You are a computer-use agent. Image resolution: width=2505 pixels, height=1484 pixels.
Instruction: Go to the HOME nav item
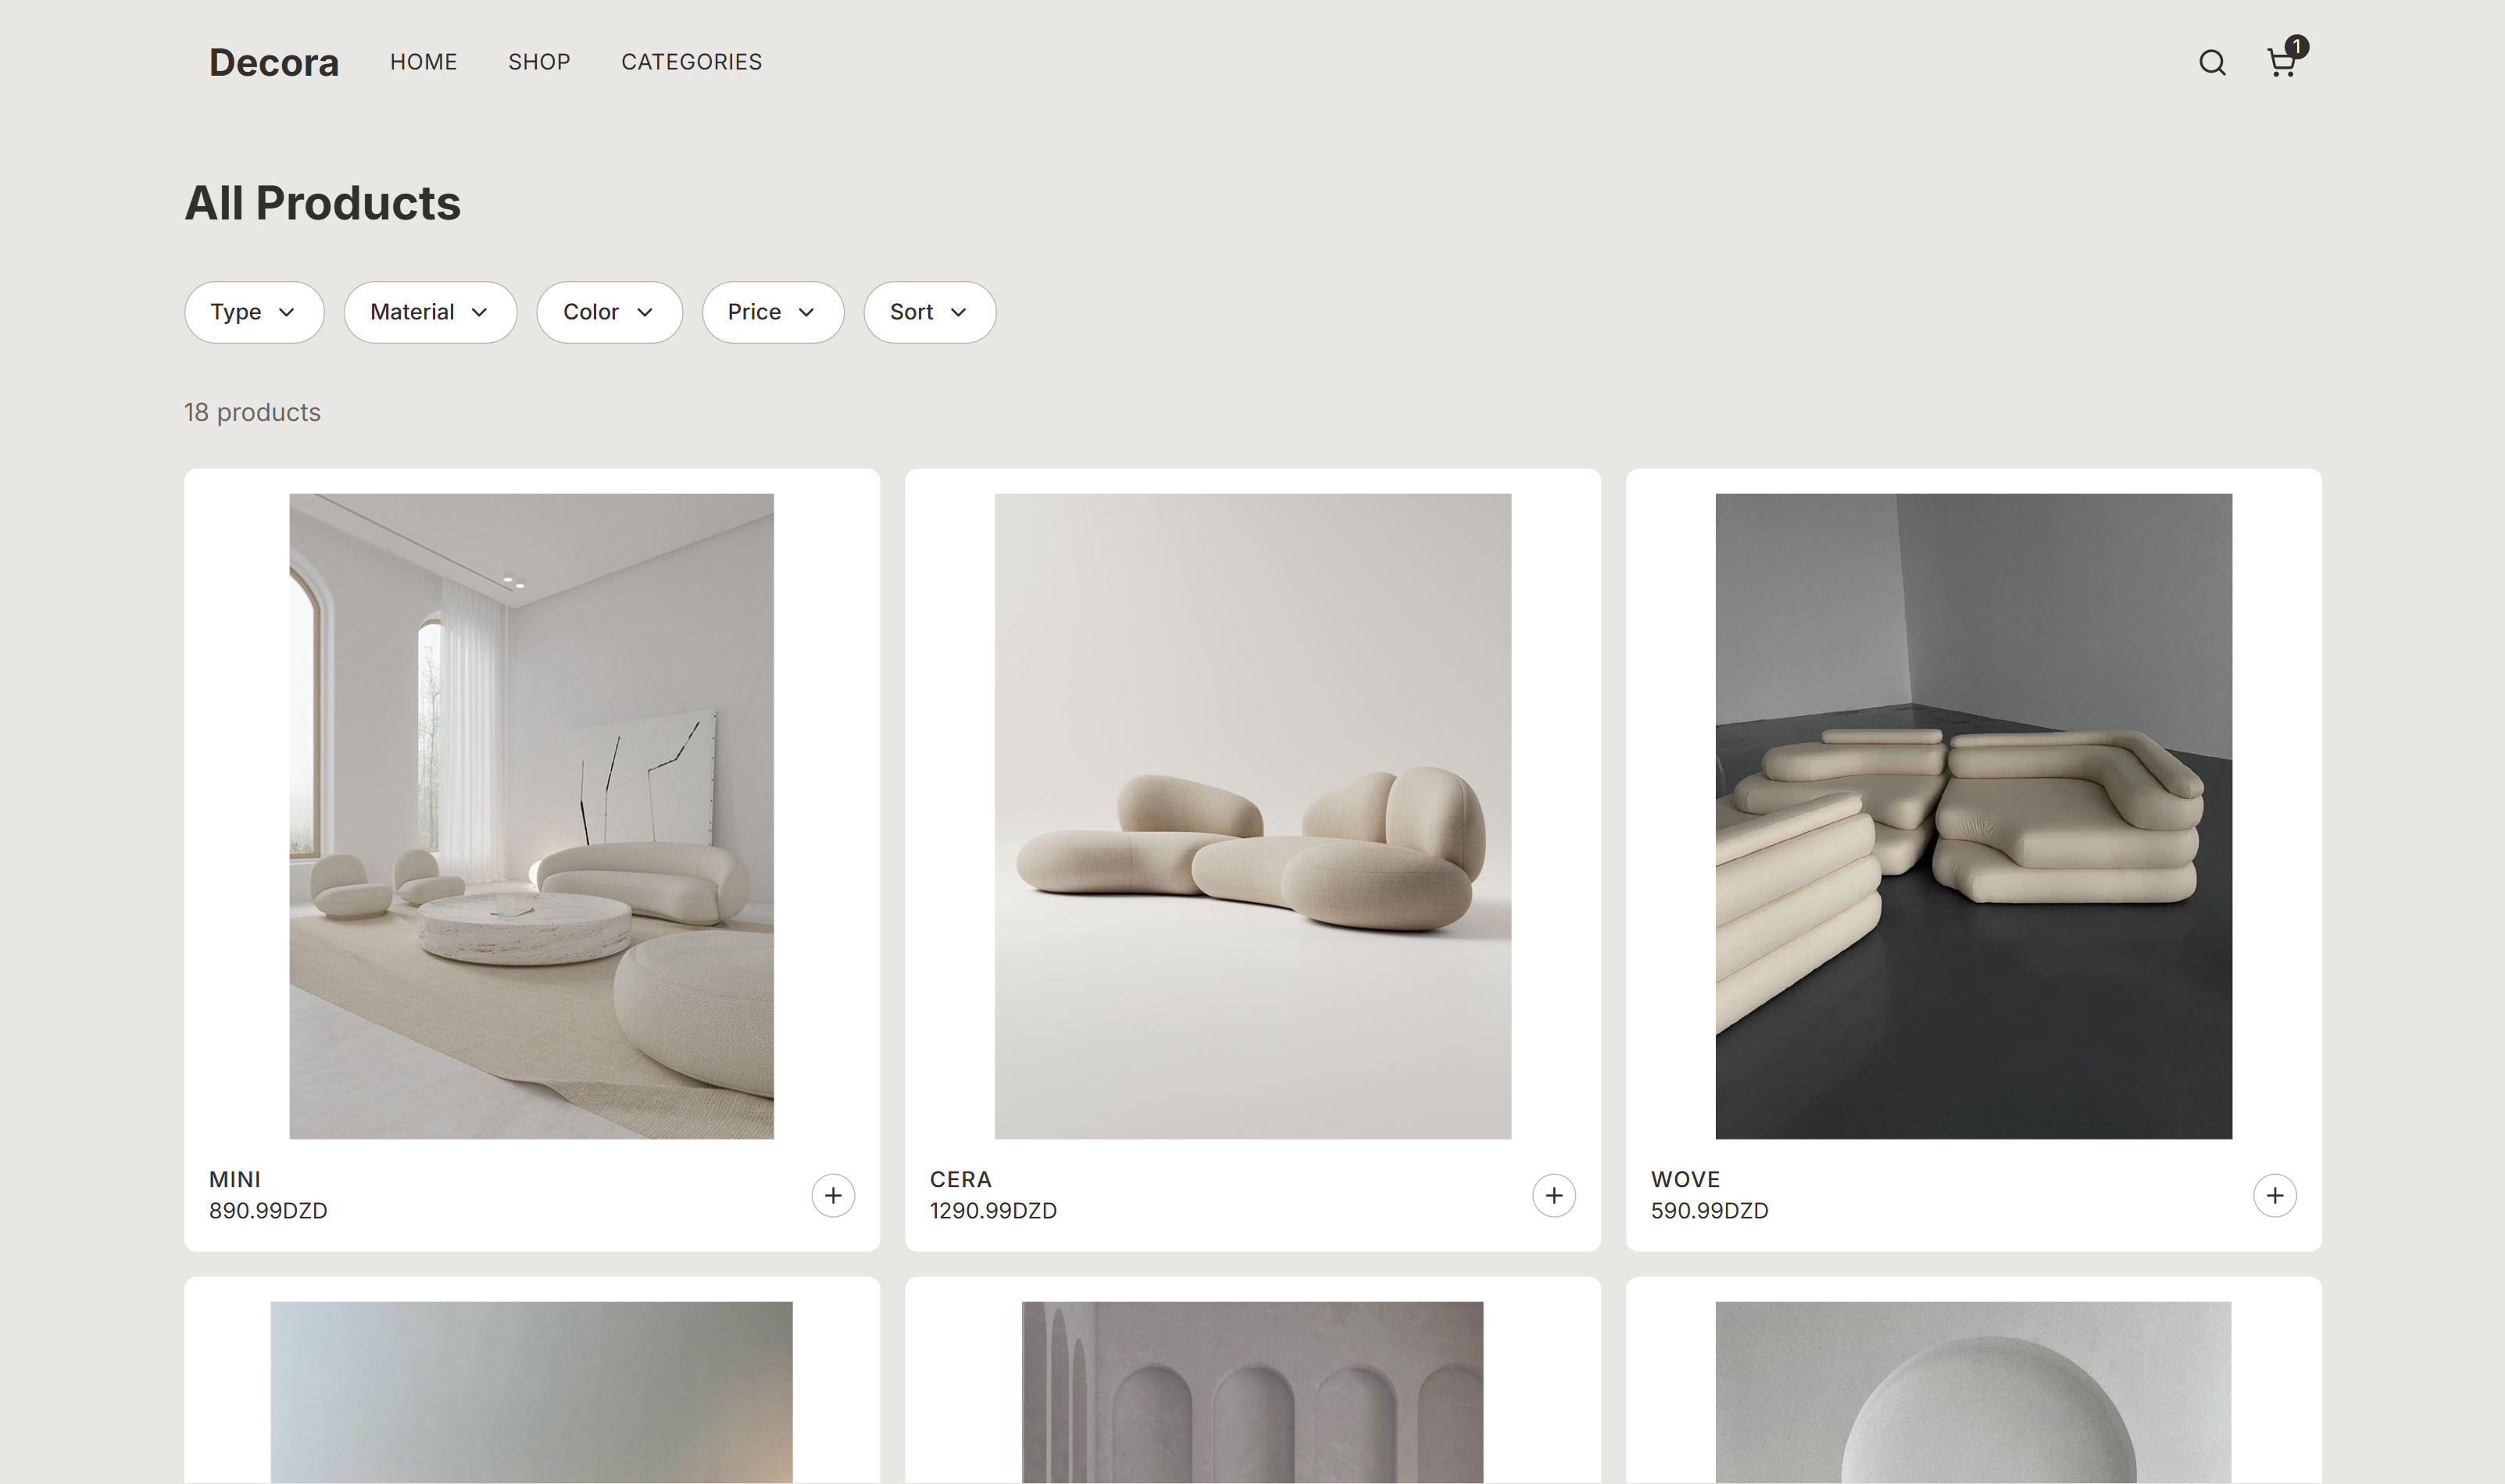click(423, 62)
